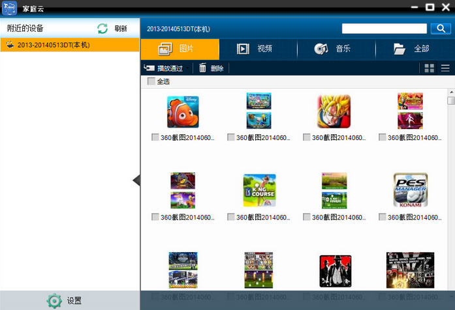Open the 播放通过 dropdown
Screen dimensions: 455x310
[166, 68]
